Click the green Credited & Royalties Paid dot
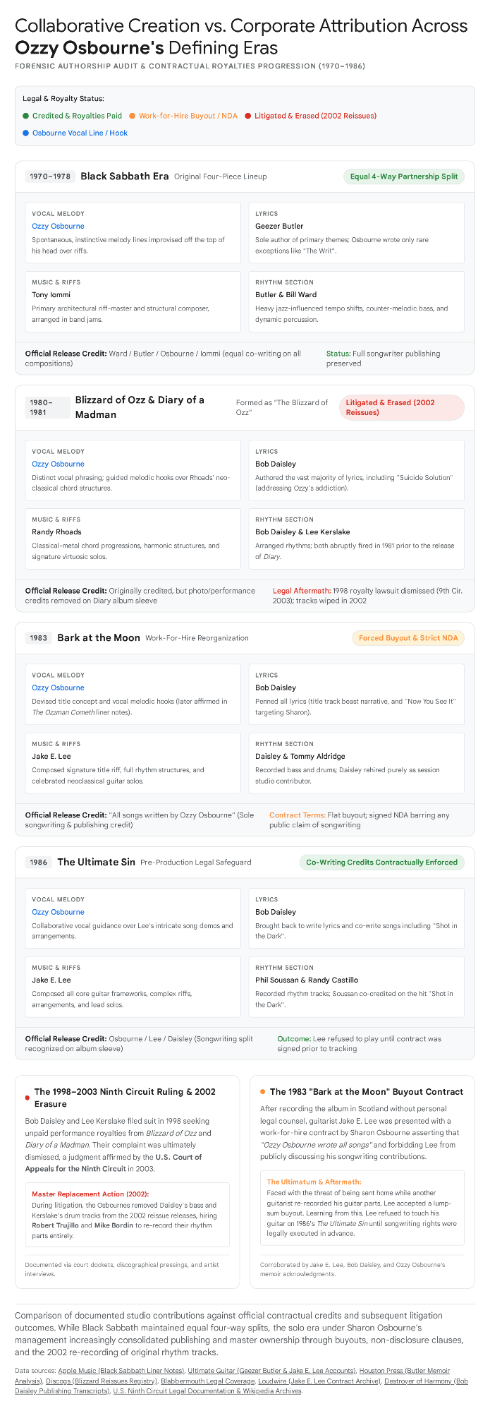490x1411 pixels. coord(25,116)
